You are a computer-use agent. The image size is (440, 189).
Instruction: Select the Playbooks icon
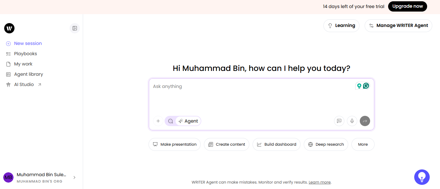8,54
